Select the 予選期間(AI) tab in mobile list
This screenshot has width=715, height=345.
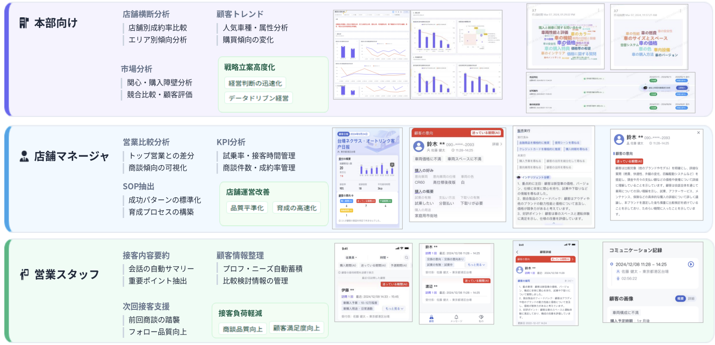pyautogui.click(x=398, y=265)
